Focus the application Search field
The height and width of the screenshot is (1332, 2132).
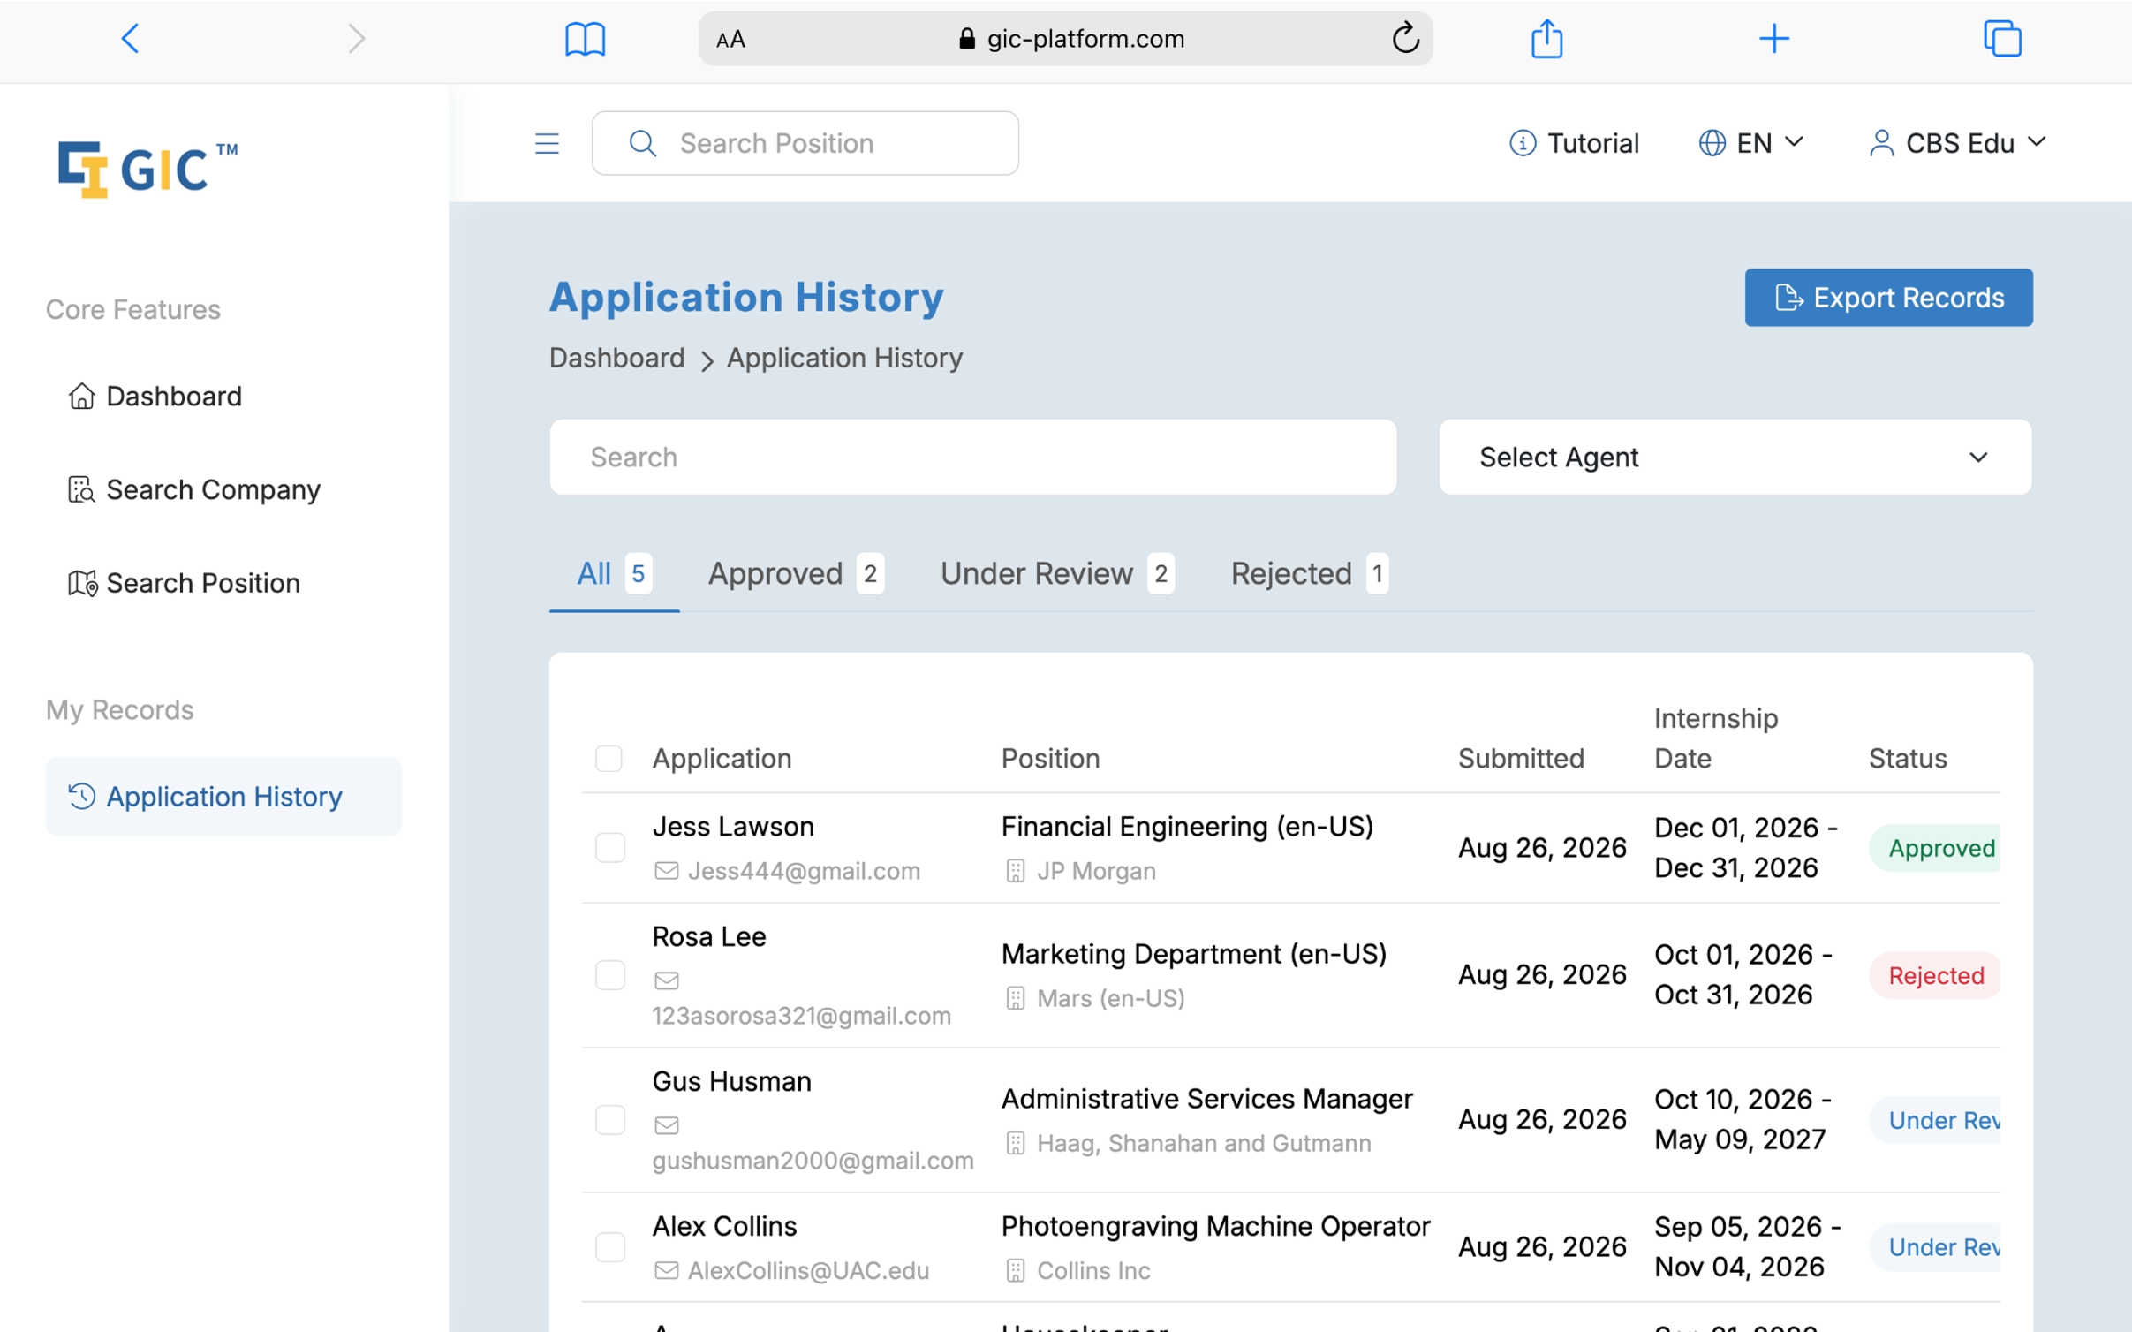pyautogui.click(x=972, y=457)
